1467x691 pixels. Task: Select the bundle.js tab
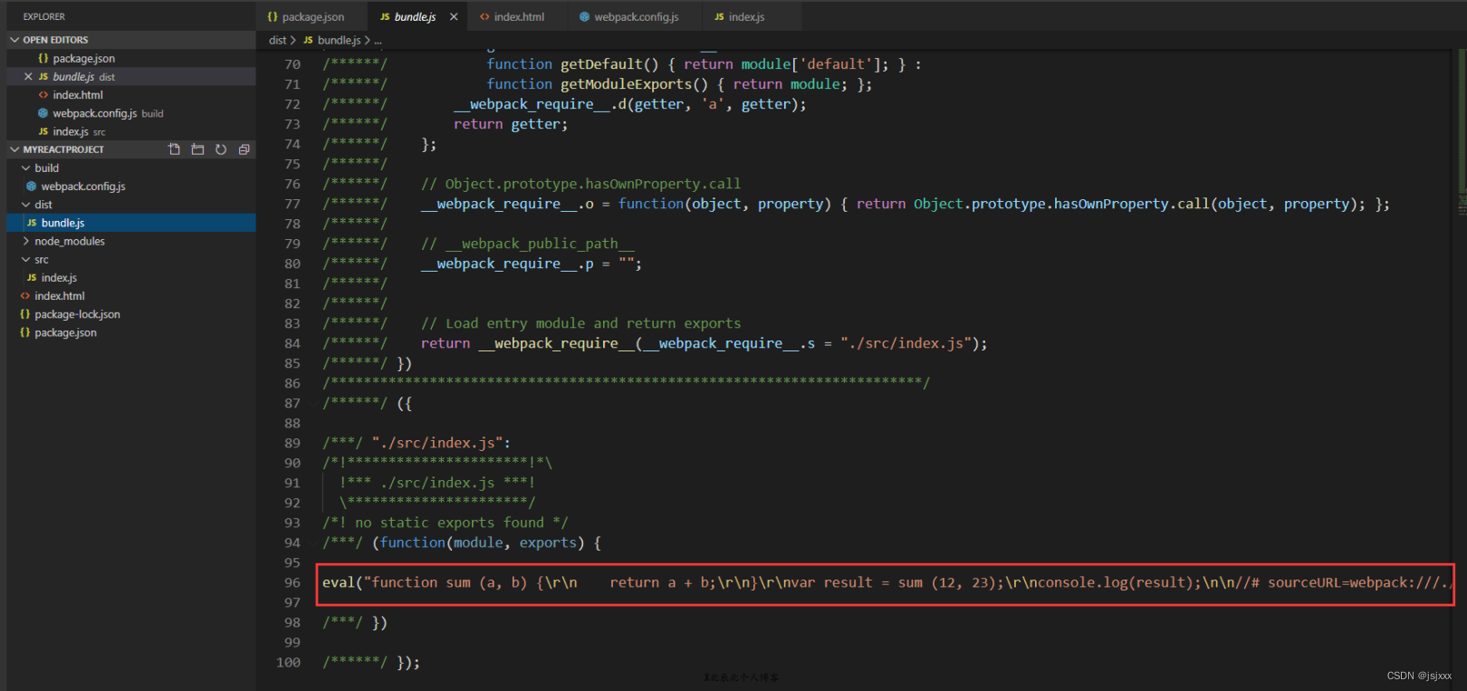pyautogui.click(x=415, y=16)
